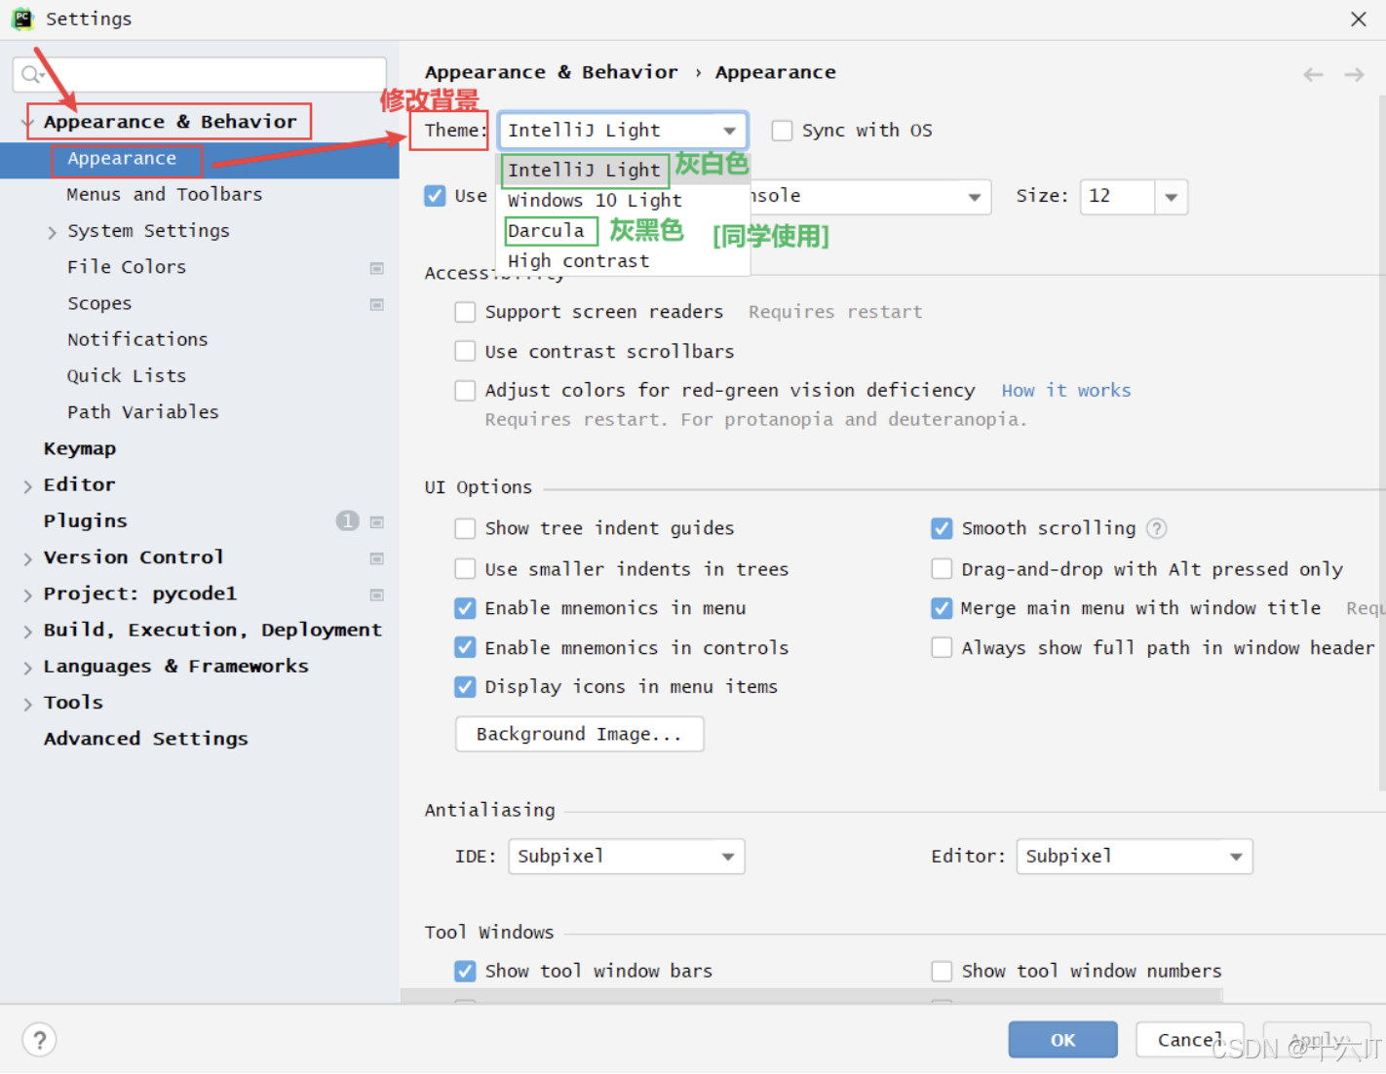Enable Drag-and-drop with Alt pressed only
Image resolution: width=1386 pixels, height=1074 pixels.
pos(942,568)
